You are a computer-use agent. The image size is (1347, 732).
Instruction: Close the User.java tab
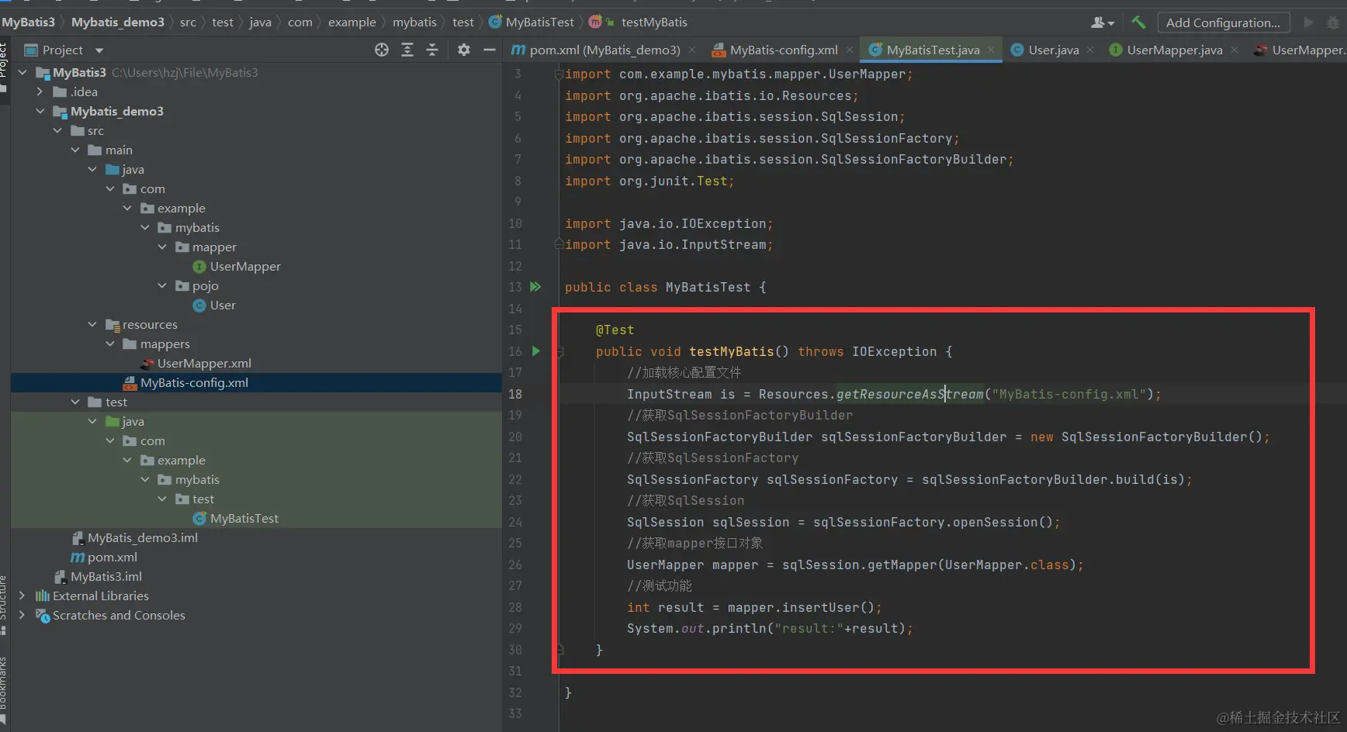[x=1090, y=50]
